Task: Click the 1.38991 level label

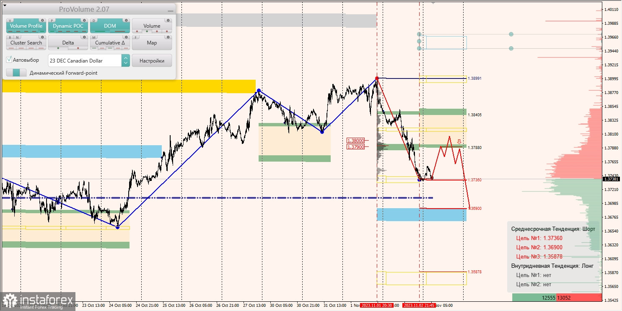Action: (474, 78)
